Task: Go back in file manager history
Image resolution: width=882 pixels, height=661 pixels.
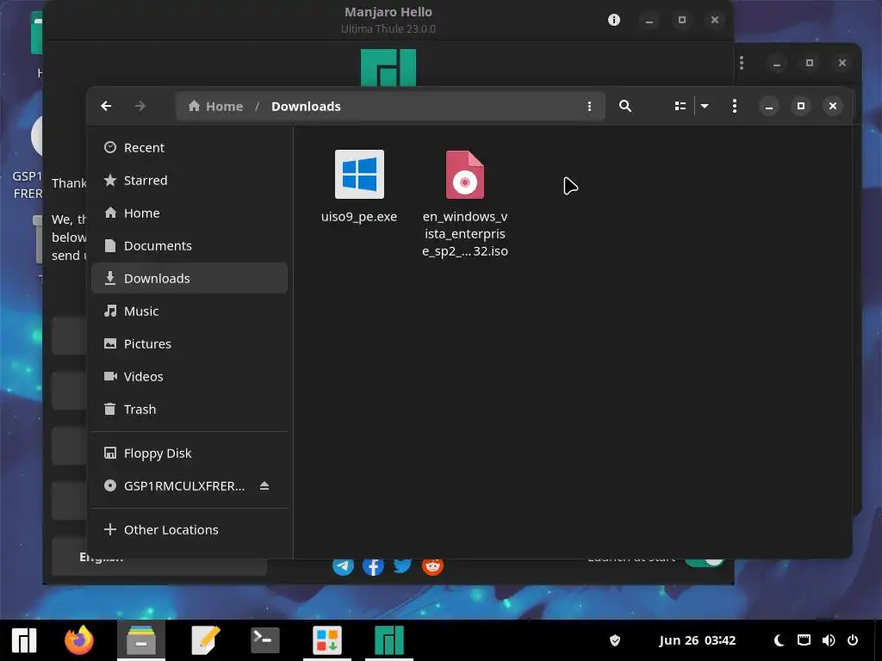Action: pyautogui.click(x=106, y=106)
